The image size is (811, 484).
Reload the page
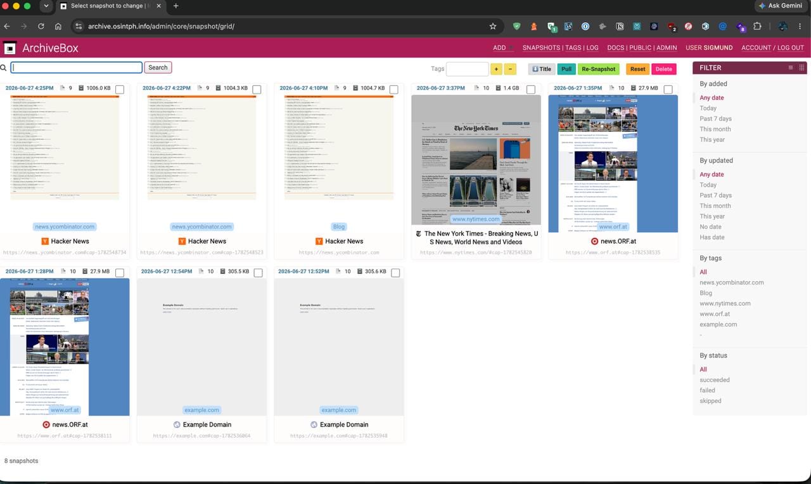(x=41, y=27)
